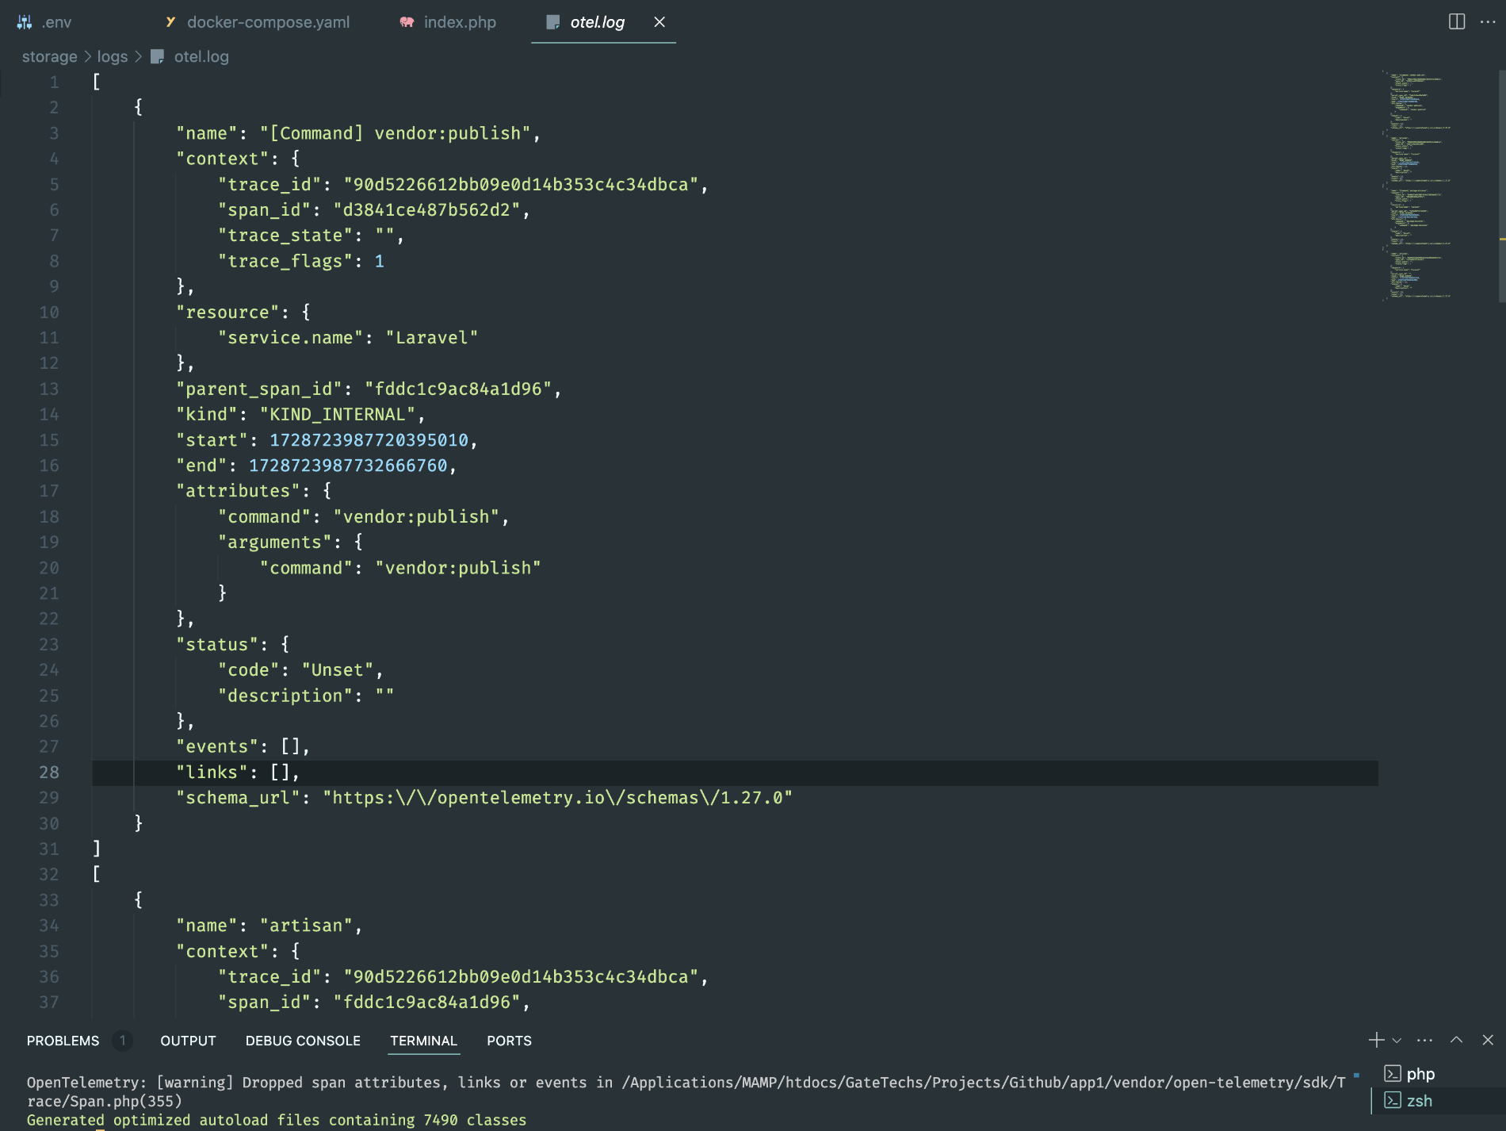Viewport: 1506px width, 1131px height.
Task: Click the start timestamp 1728723987720395010
Action: click(x=369, y=440)
